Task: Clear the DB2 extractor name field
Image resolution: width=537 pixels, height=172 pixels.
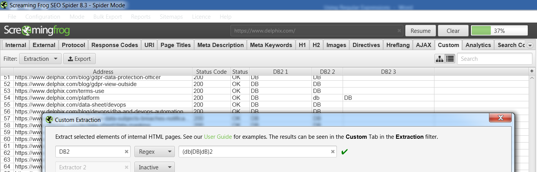Action: pyautogui.click(x=127, y=152)
